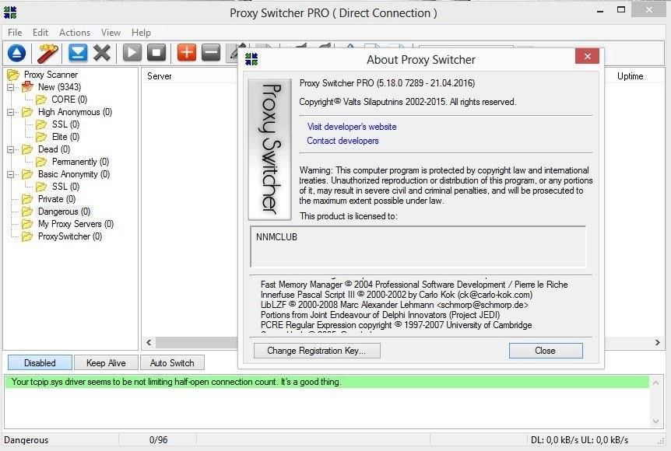Click the blue download proxy list icon
Image resolution: width=671 pixels, height=451 pixels.
point(78,53)
